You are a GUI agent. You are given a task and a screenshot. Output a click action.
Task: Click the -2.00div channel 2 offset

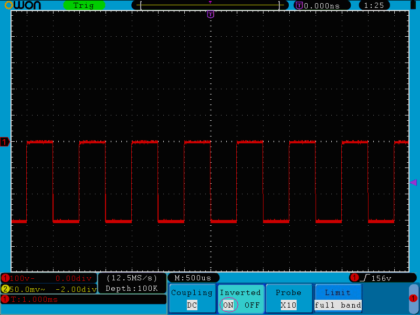[x=76, y=289]
